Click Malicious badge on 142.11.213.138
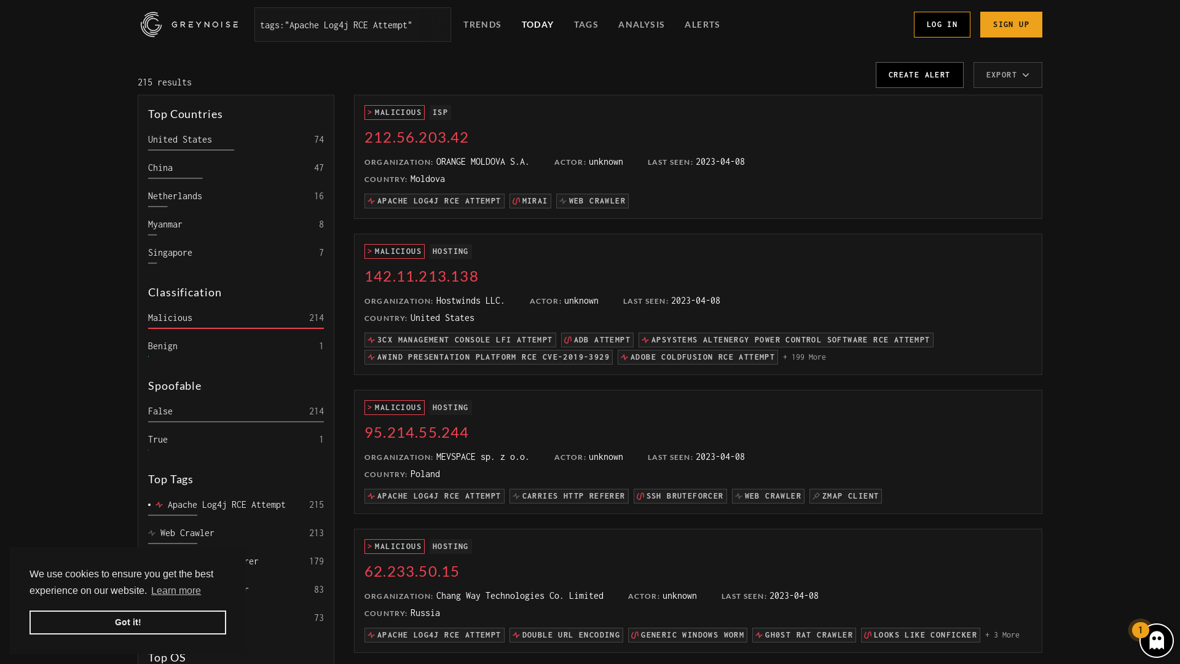This screenshot has width=1180, height=664. tap(395, 251)
